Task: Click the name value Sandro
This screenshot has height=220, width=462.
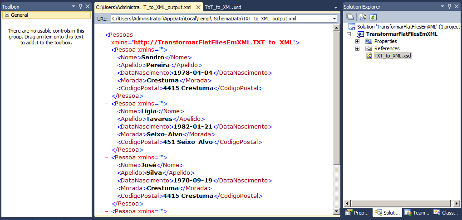Action: pyautogui.click(x=152, y=57)
